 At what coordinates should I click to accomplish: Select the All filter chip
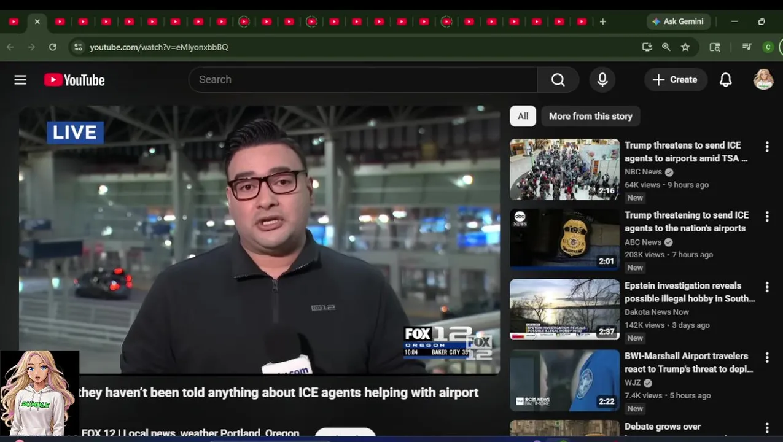point(523,116)
